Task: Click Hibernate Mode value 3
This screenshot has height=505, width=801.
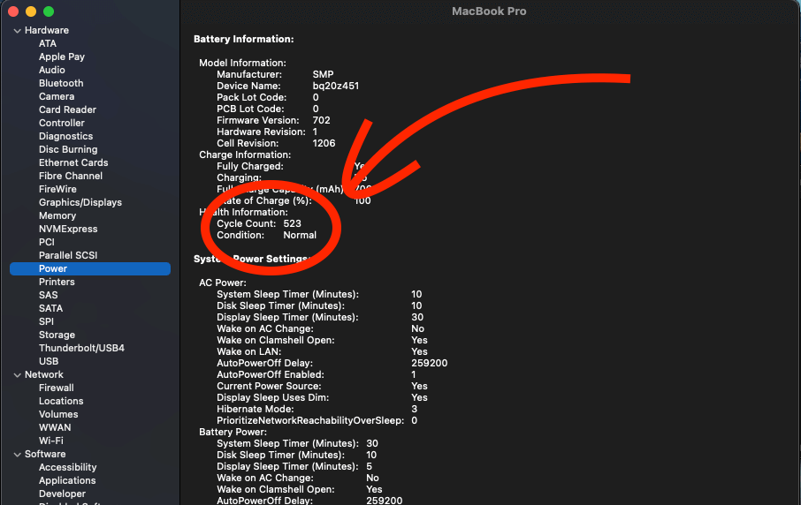Action: (x=415, y=410)
